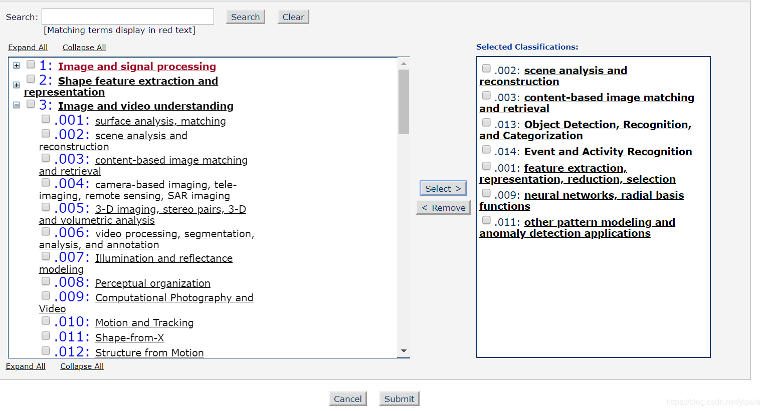Tick checkbox for 3: Image and video understanding
Viewport: 765px width, 411px height.
[x=31, y=104]
